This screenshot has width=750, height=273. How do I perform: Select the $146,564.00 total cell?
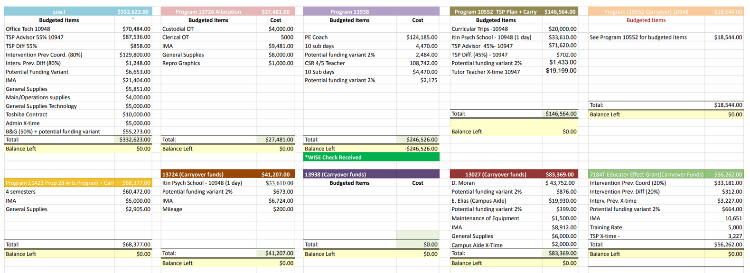tap(560, 114)
